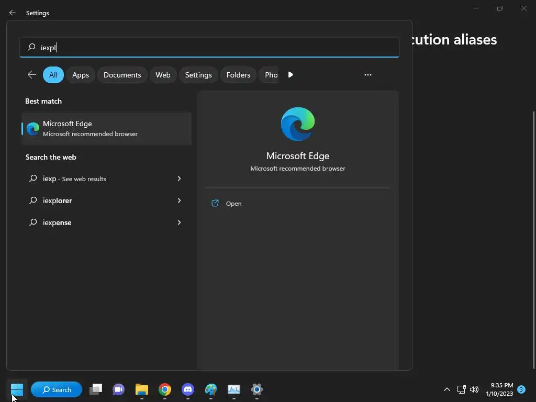Open Task View from taskbar

click(x=96, y=389)
